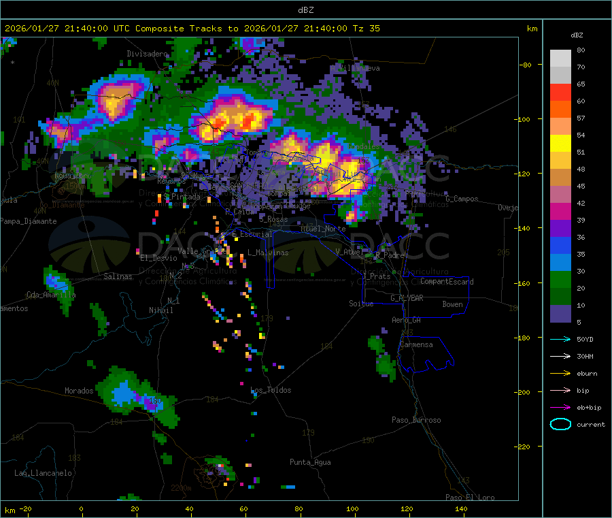Click the R_Padre place label
612x518 pixels.
point(390,255)
